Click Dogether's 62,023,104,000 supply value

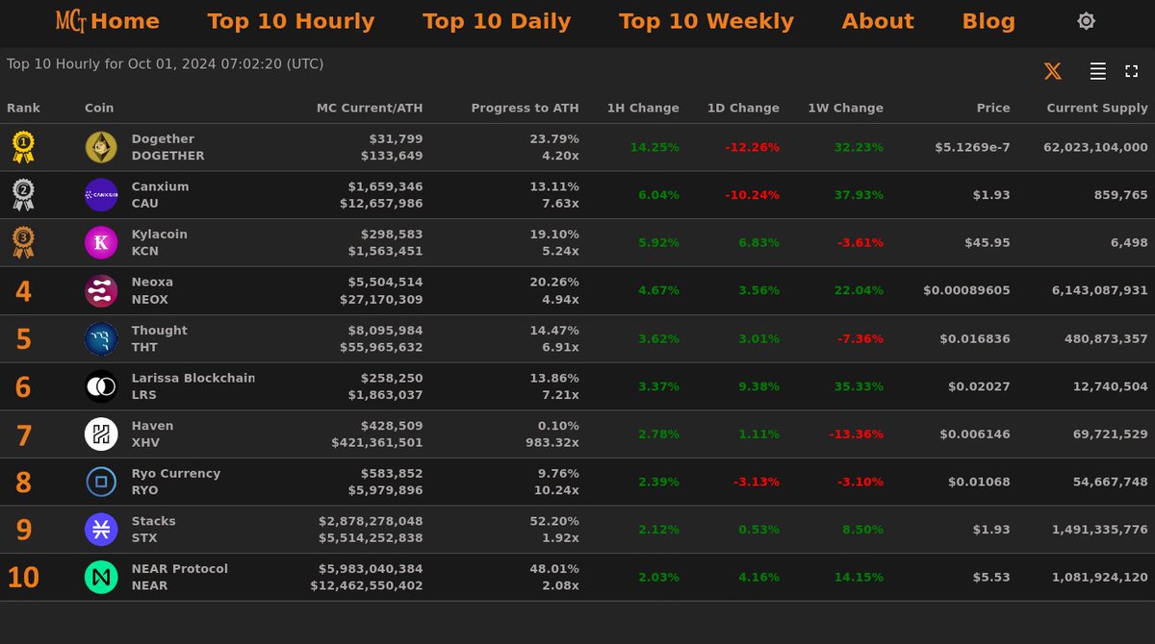(x=1095, y=147)
